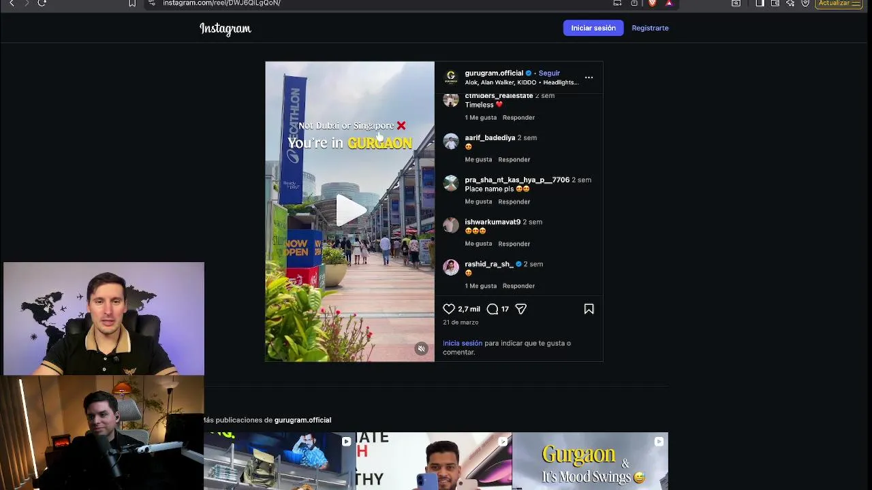Open gurugram.official link in Más publicaciones
Viewport: 872px width, 490px height.
tap(302, 421)
